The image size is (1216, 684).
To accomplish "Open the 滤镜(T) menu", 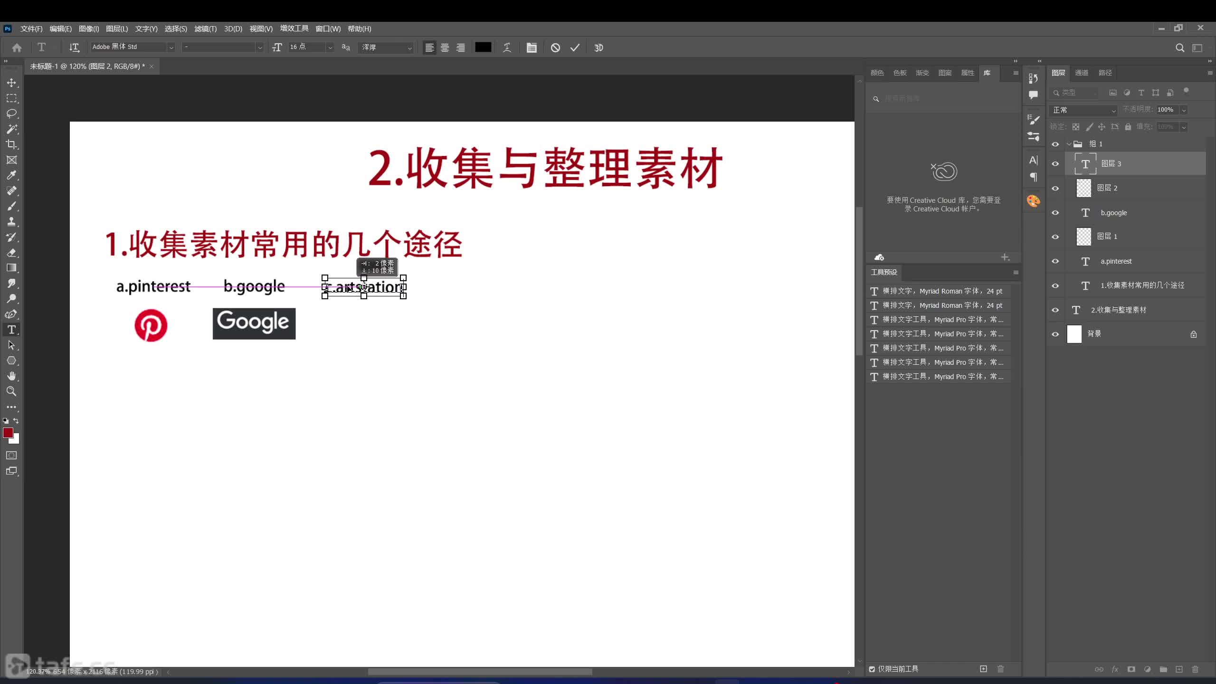I will point(205,29).
